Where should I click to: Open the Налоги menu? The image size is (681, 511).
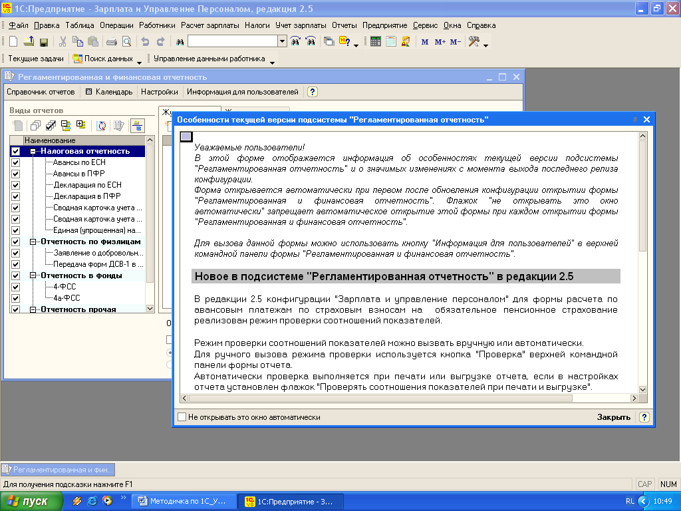257,25
